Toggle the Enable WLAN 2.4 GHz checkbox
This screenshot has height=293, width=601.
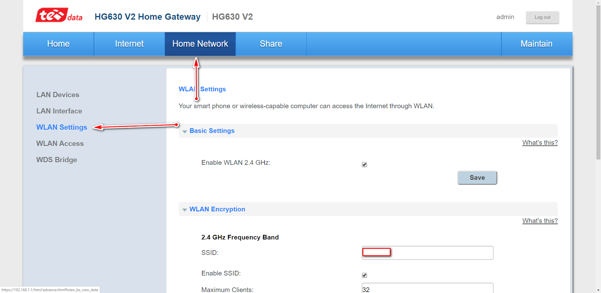(364, 164)
